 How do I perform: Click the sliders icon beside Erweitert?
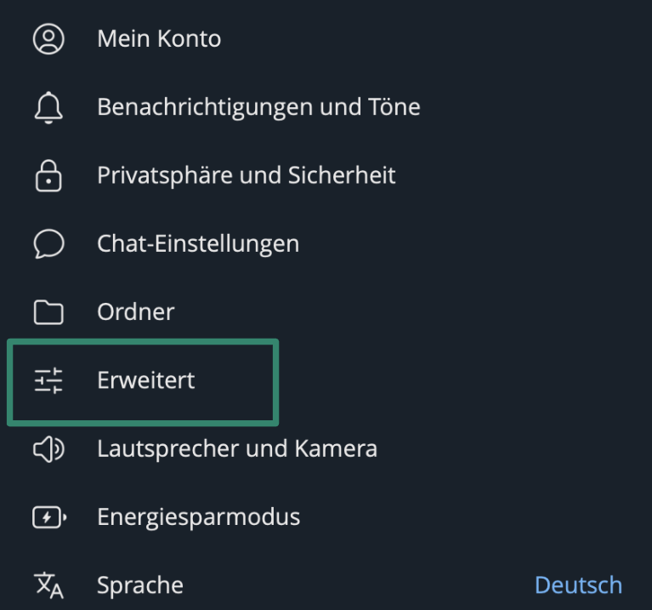48,380
